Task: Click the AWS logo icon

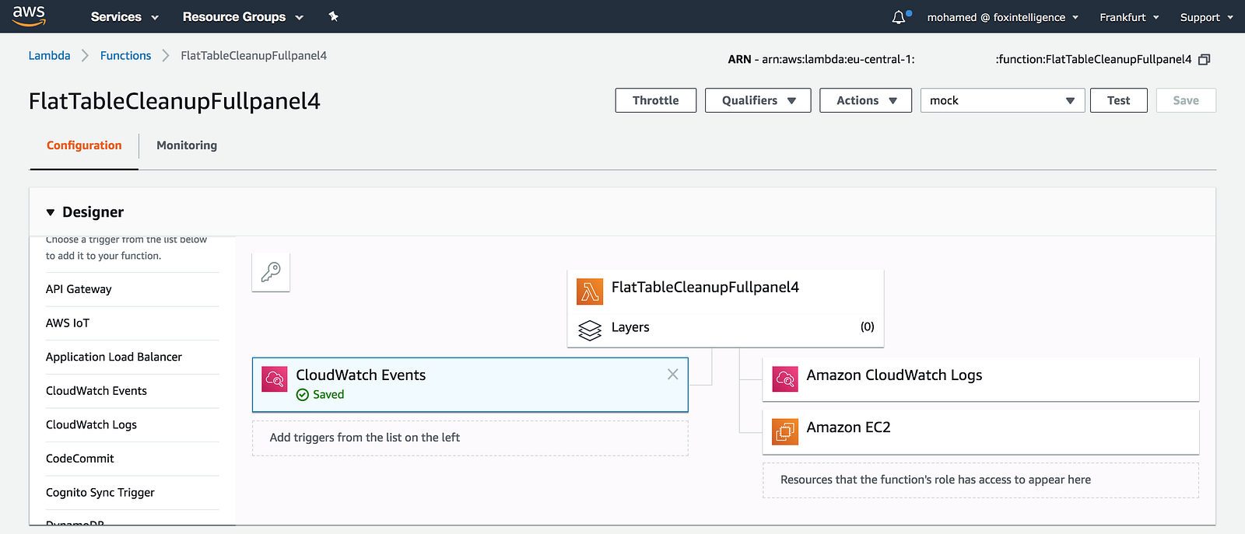Action: point(29,16)
